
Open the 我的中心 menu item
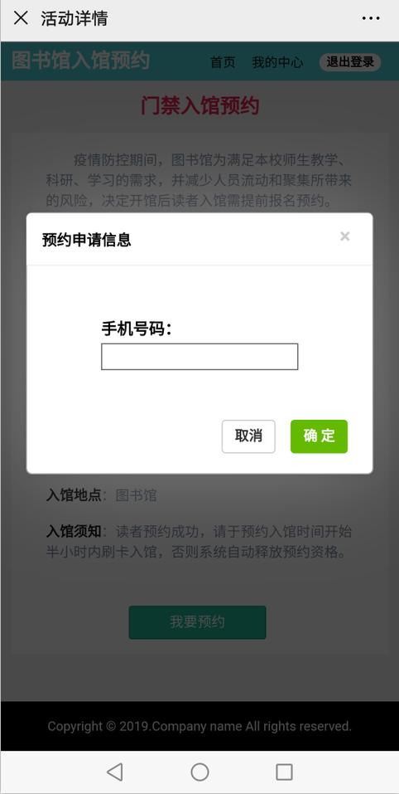click(277, 62)
